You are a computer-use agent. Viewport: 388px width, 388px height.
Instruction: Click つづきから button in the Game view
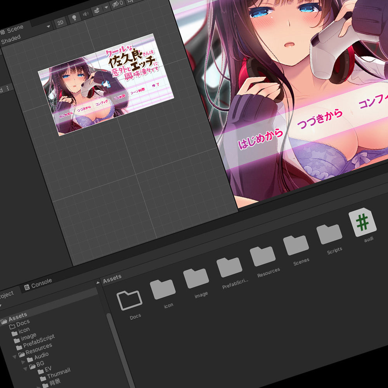point(320,119)
